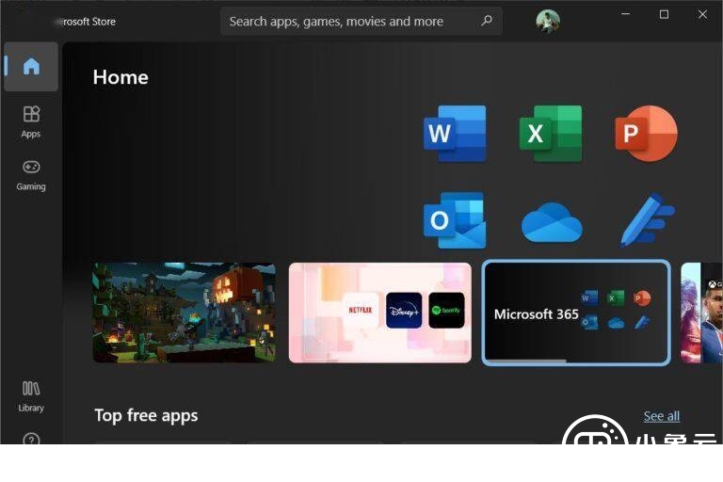The width and height of the screenshot is (723, 482).
Task: Click See all for Top free apps
Action: click(x=661, y=416)
